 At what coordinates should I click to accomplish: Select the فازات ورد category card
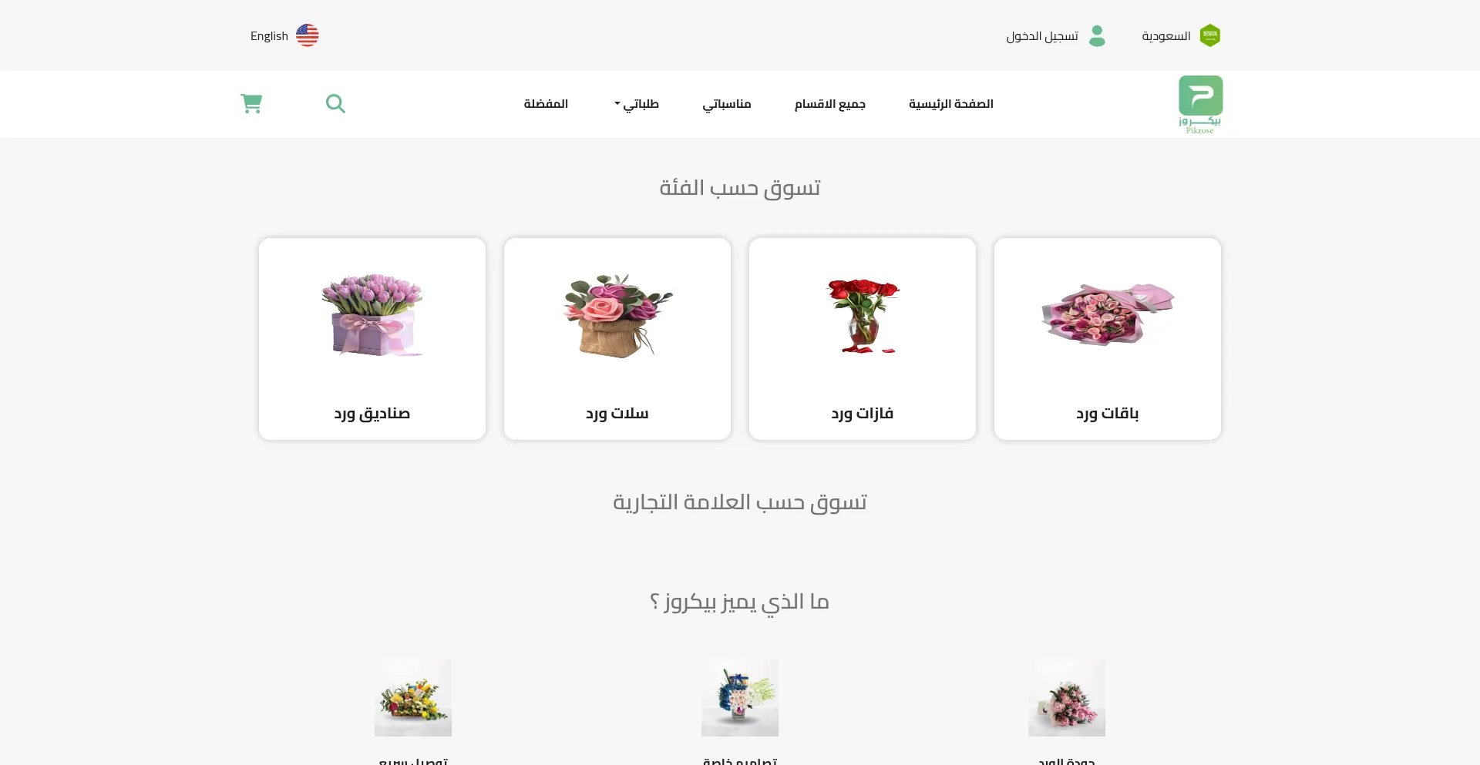[863, 339]
